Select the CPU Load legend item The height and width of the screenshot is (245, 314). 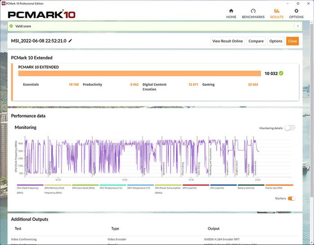tap(223, 187)
